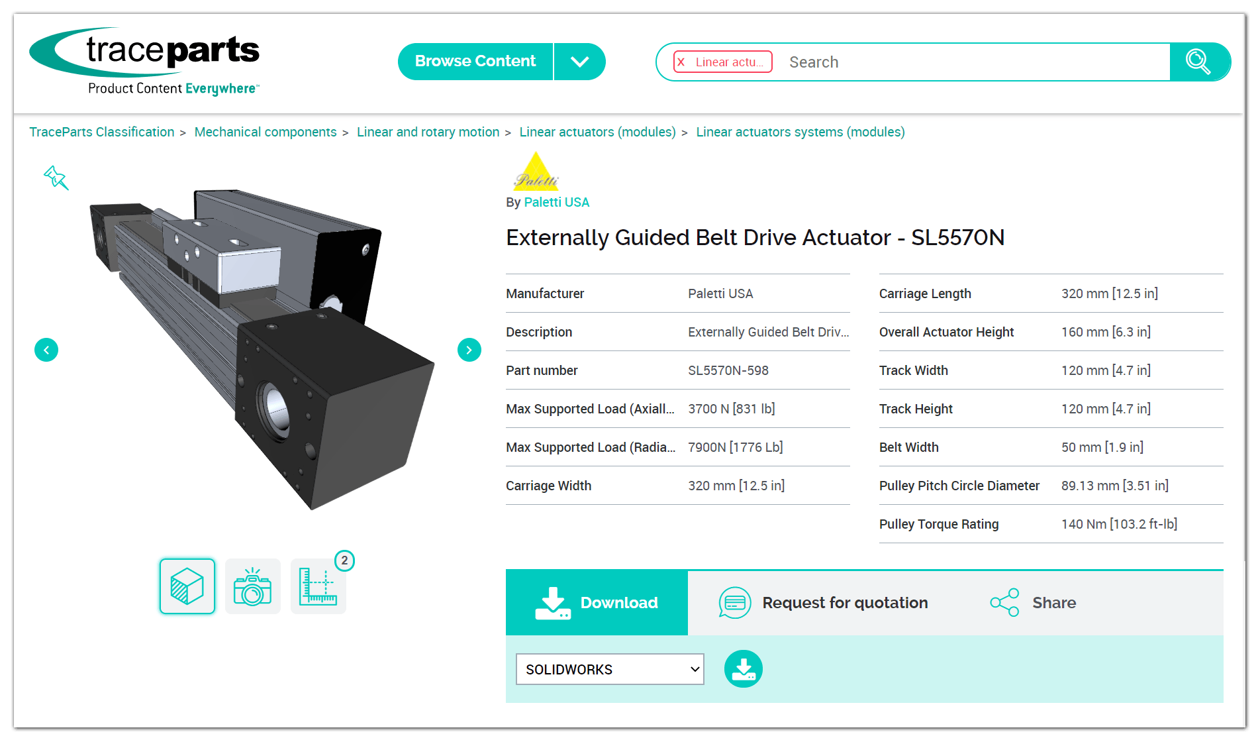Open the SOLIDWORKS CAD format dropdown

point(610,669)
